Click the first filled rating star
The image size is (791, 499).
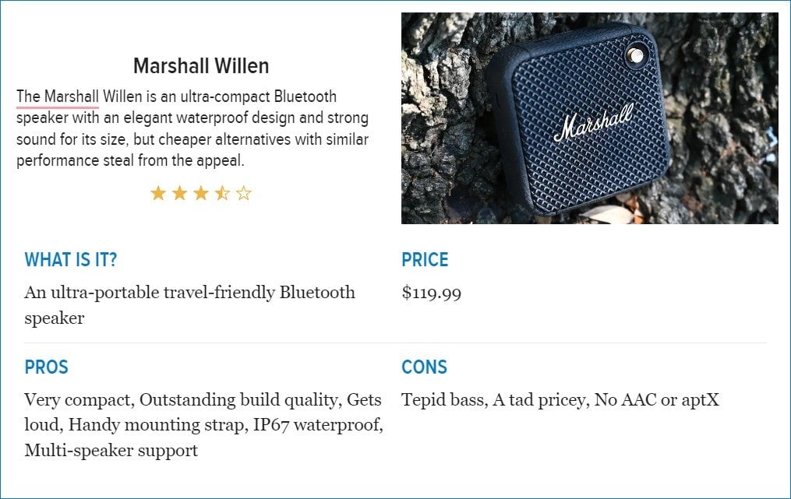[x=158, y=193]
